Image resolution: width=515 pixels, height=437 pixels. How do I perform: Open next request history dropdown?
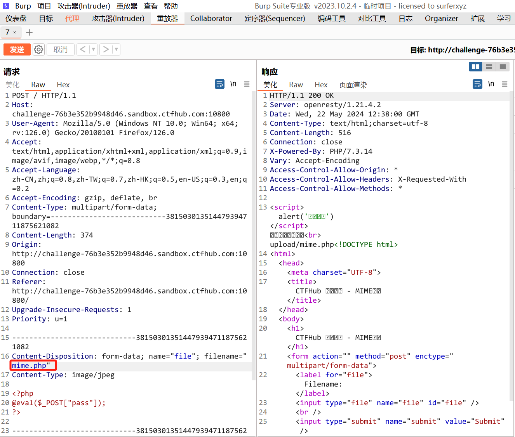click(x=116, y=49)
